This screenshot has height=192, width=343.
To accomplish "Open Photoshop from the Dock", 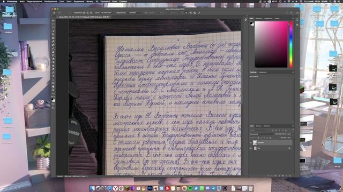I will 150,188.
